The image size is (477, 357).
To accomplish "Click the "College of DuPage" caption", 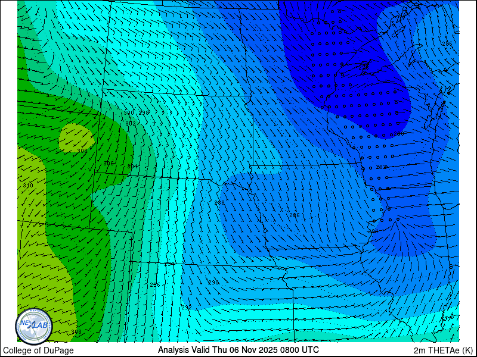I will click(38, 350).
